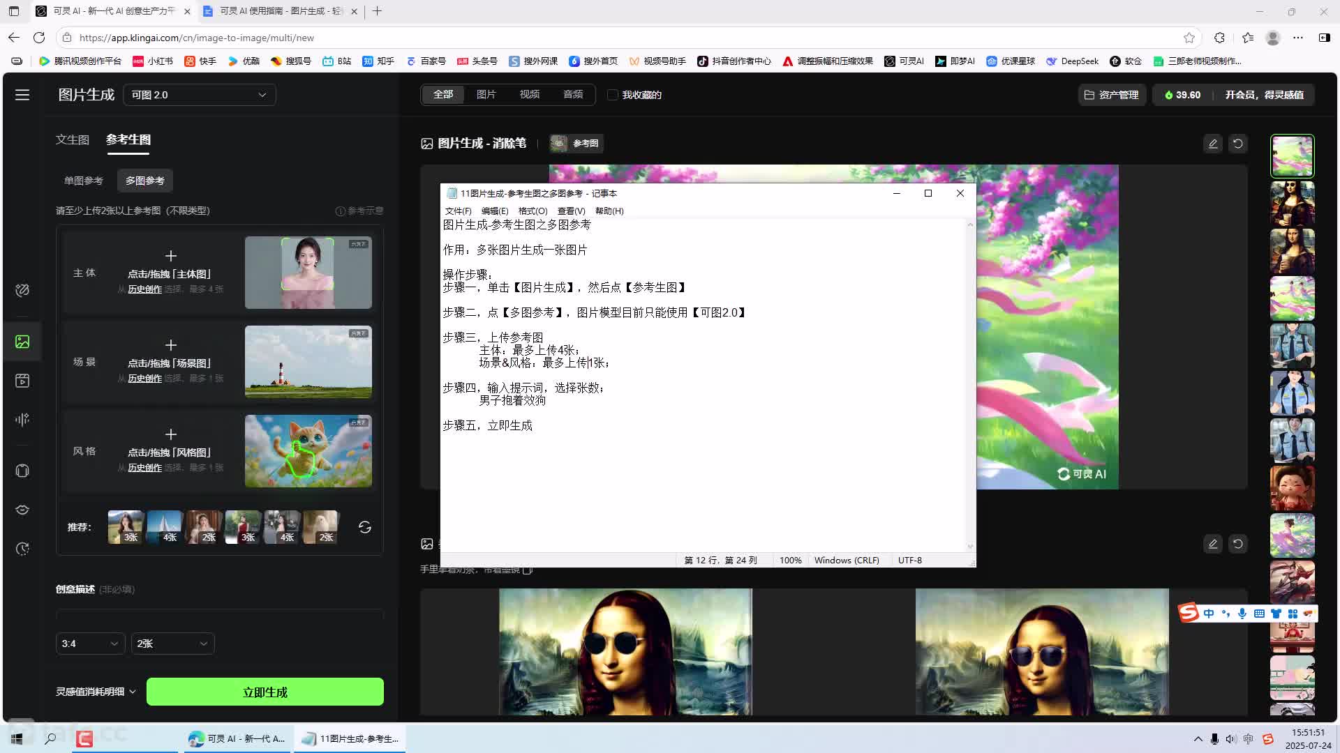
Task: Select 多图参考 mode
Action: (x=145, y=181)
